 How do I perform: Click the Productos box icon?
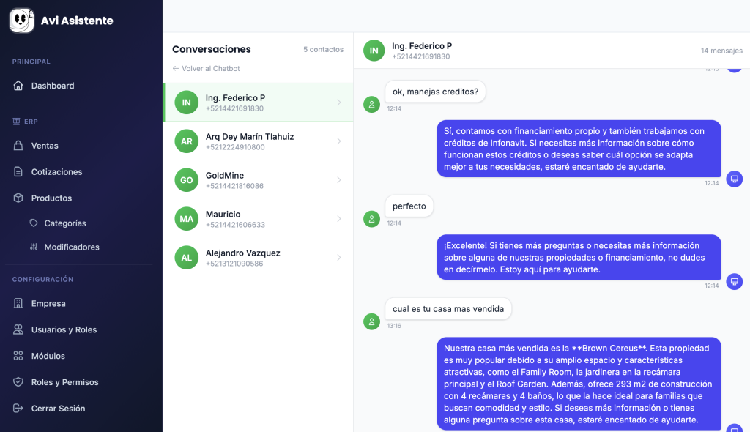18,198
